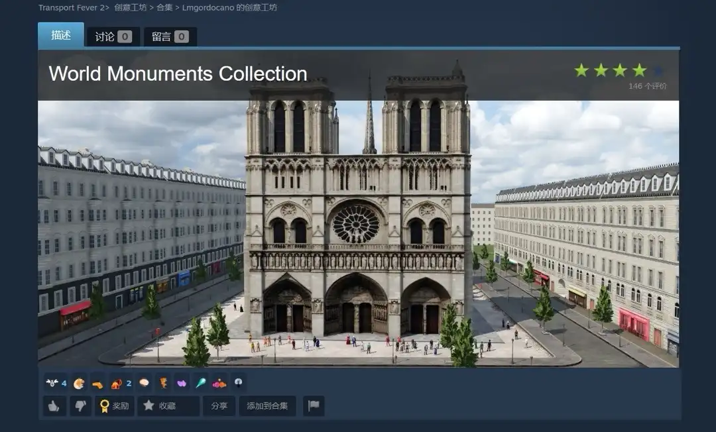Click the 分享 share button

(219, 406)
